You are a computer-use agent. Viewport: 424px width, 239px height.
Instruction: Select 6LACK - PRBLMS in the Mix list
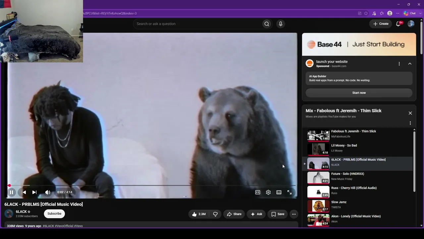(x=357, y=163)
